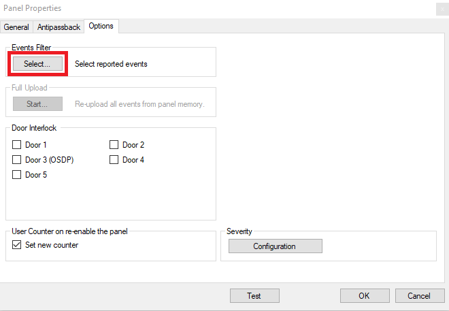Click the Set new counter label
This screenshot has height=311, width=449.
[x=52, y=245]
